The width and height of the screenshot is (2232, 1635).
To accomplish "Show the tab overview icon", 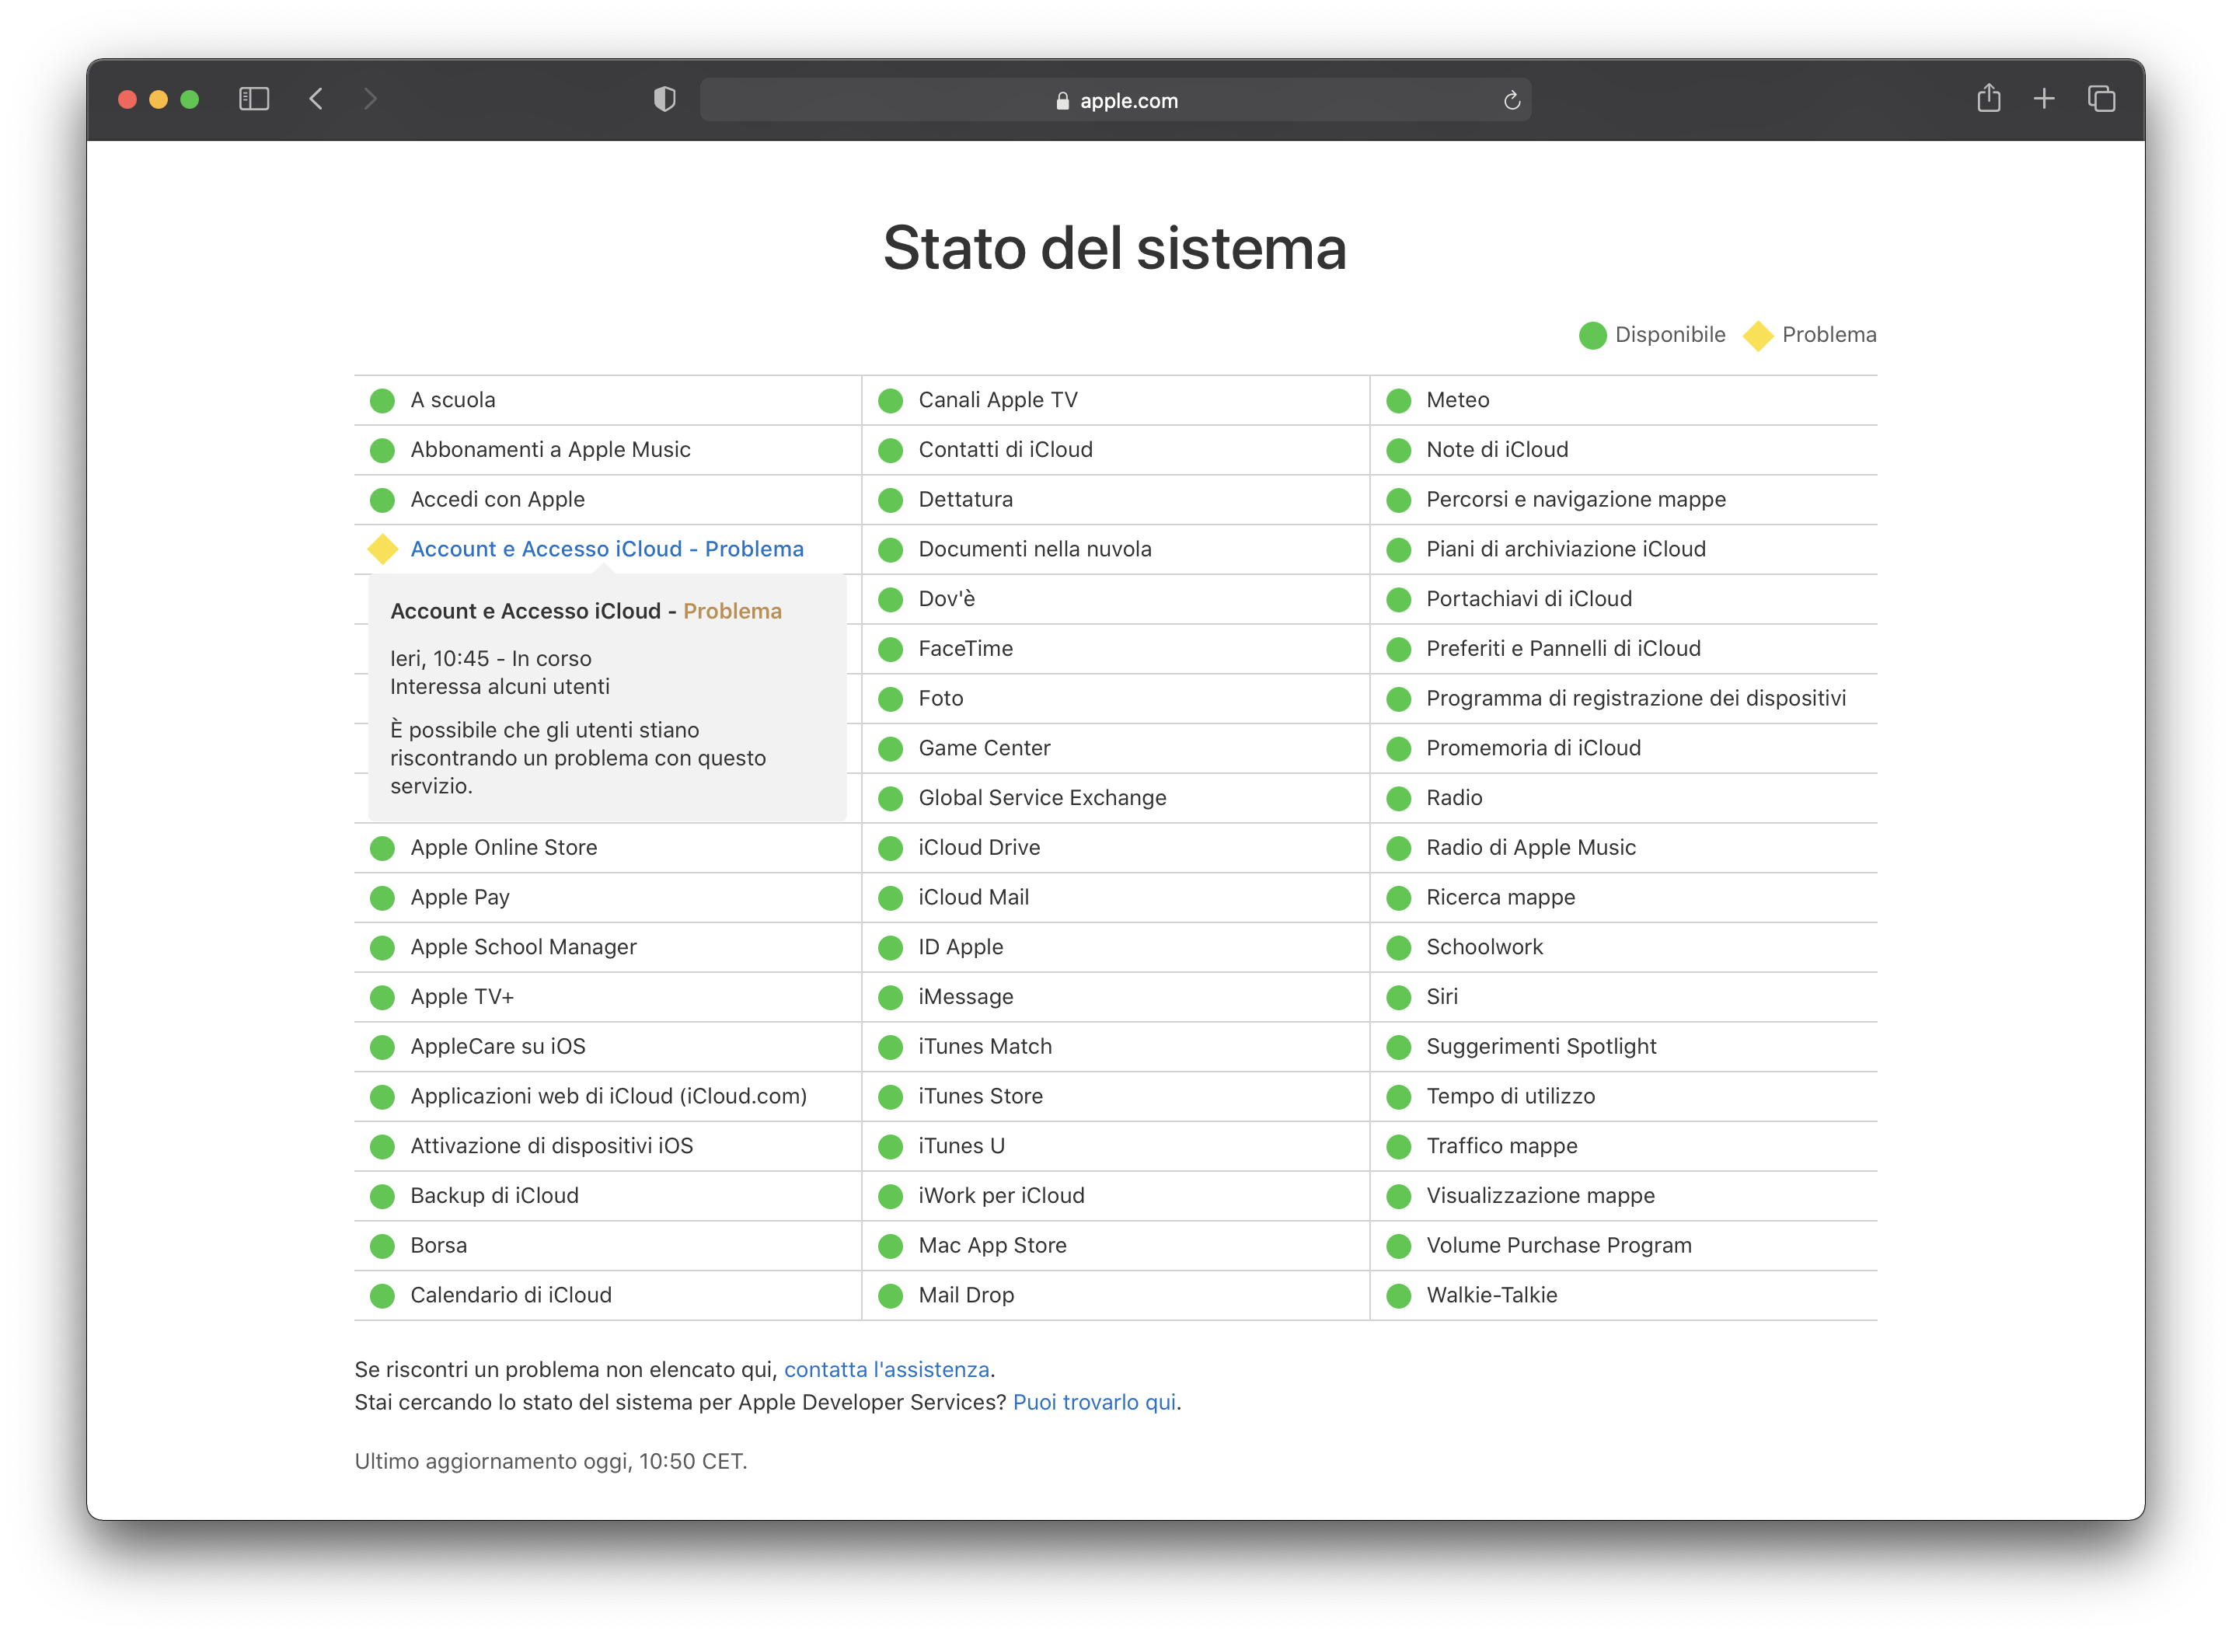I will (2101, 99).
